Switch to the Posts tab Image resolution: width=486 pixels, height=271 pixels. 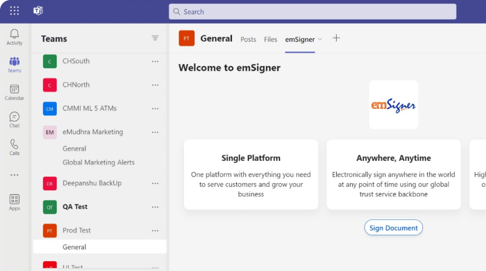248,39
